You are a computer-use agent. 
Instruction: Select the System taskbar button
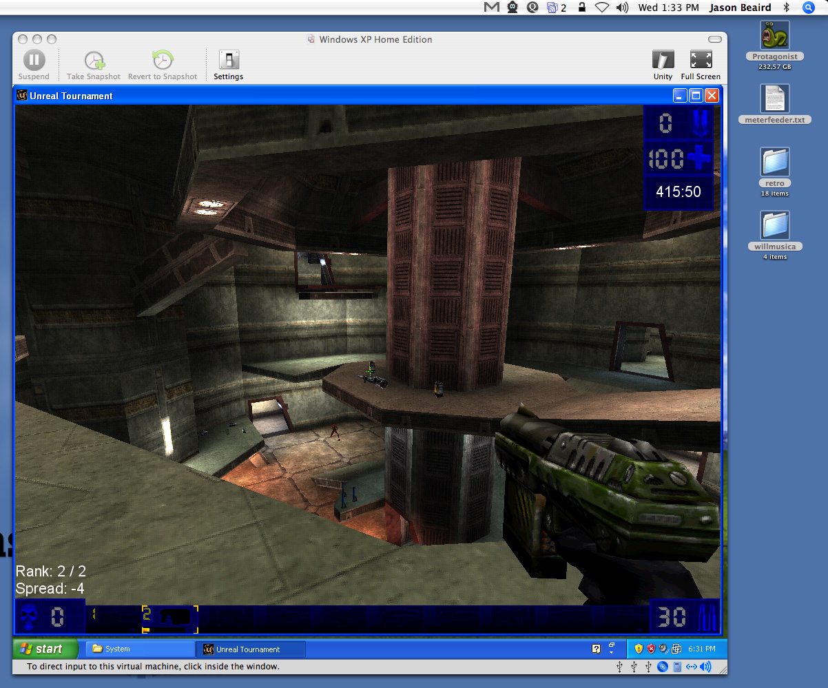(141, 649)
